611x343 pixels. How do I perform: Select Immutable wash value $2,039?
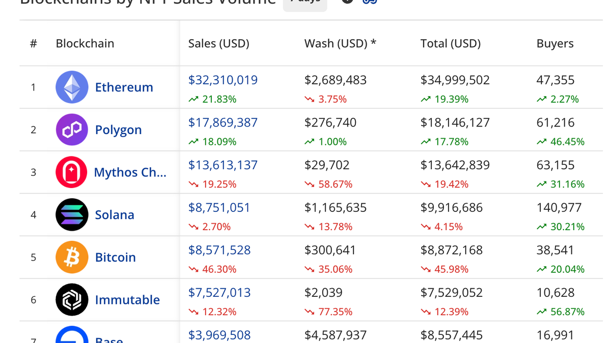(x=323, y=293)
